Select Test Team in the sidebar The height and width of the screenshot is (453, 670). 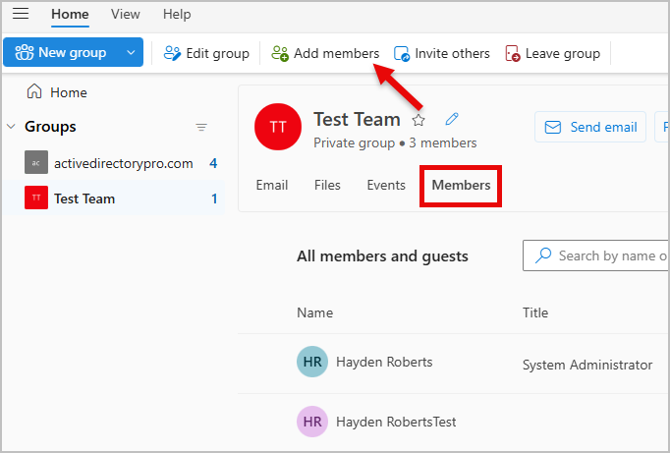(114, 198)
